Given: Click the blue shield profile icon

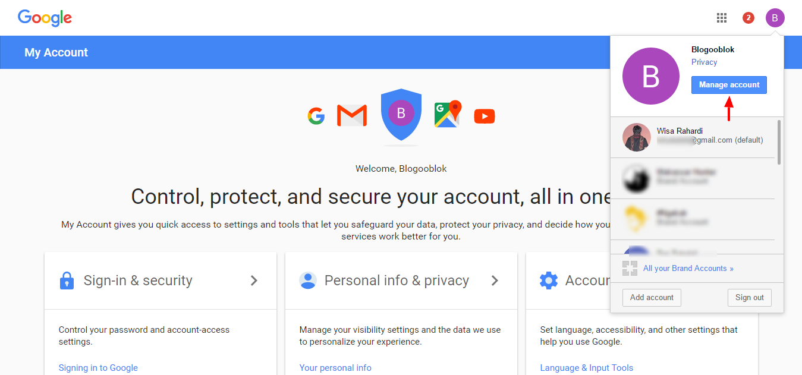Looking at the screenshot, I should click(401, 115).
